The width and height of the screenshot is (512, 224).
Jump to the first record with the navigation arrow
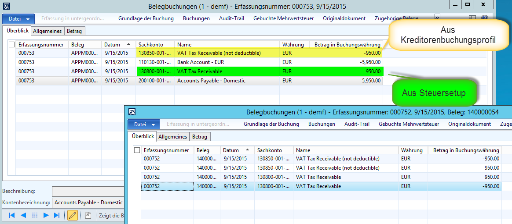tap(12, 215)
